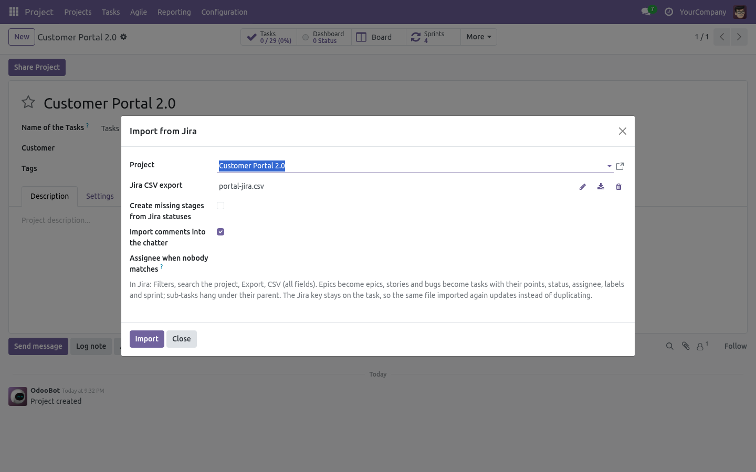
Task: Click the Close button in the dialog
Action: pos(182,339)
